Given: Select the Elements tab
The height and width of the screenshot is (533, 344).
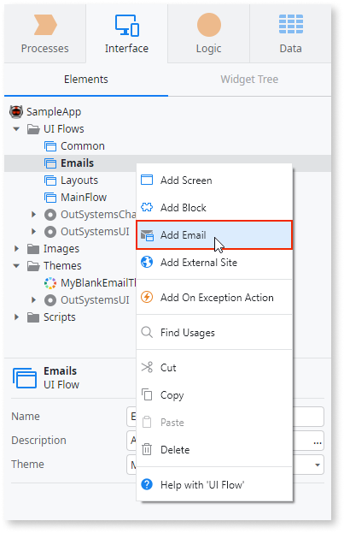Looking at the screenshot, I should click(86, 80).
